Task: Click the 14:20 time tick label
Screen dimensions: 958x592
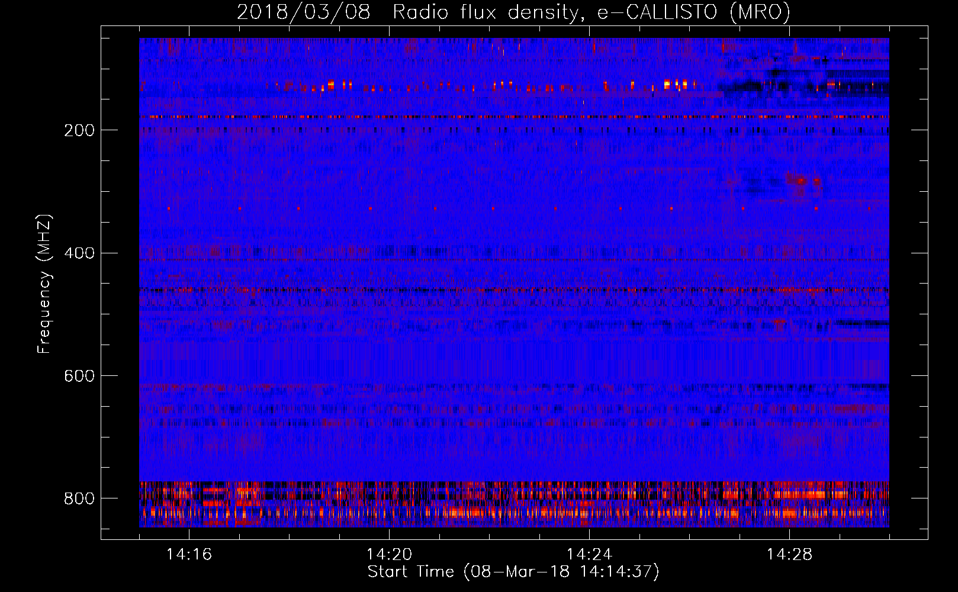Action: (389, 555)
